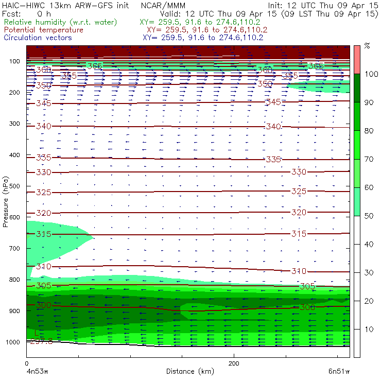381x381 pixels.
Task: Click the '80' label beside the colorbar
Action: pos(369,131)
